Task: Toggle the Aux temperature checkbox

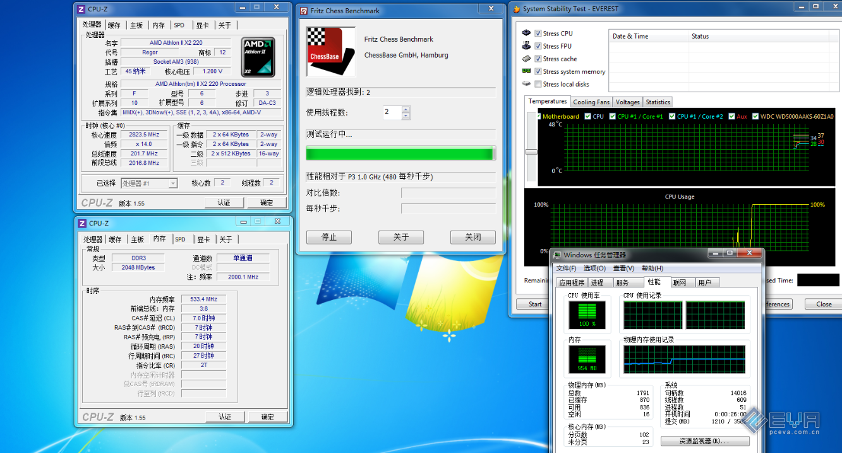Action: 731,116
